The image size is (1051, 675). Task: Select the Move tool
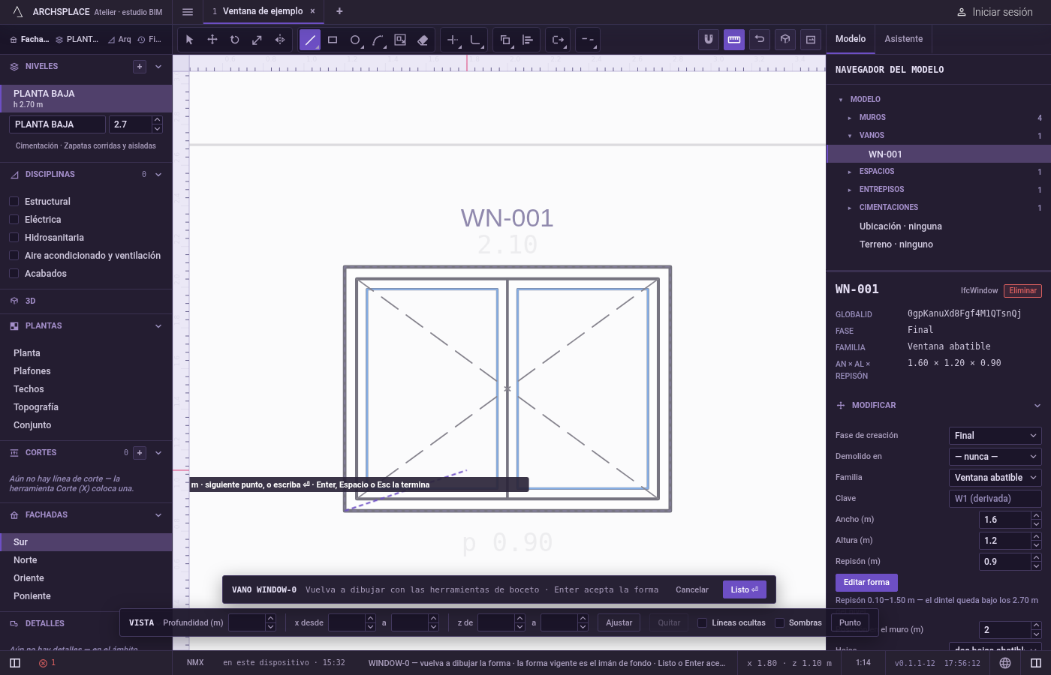tap(212, 40)
